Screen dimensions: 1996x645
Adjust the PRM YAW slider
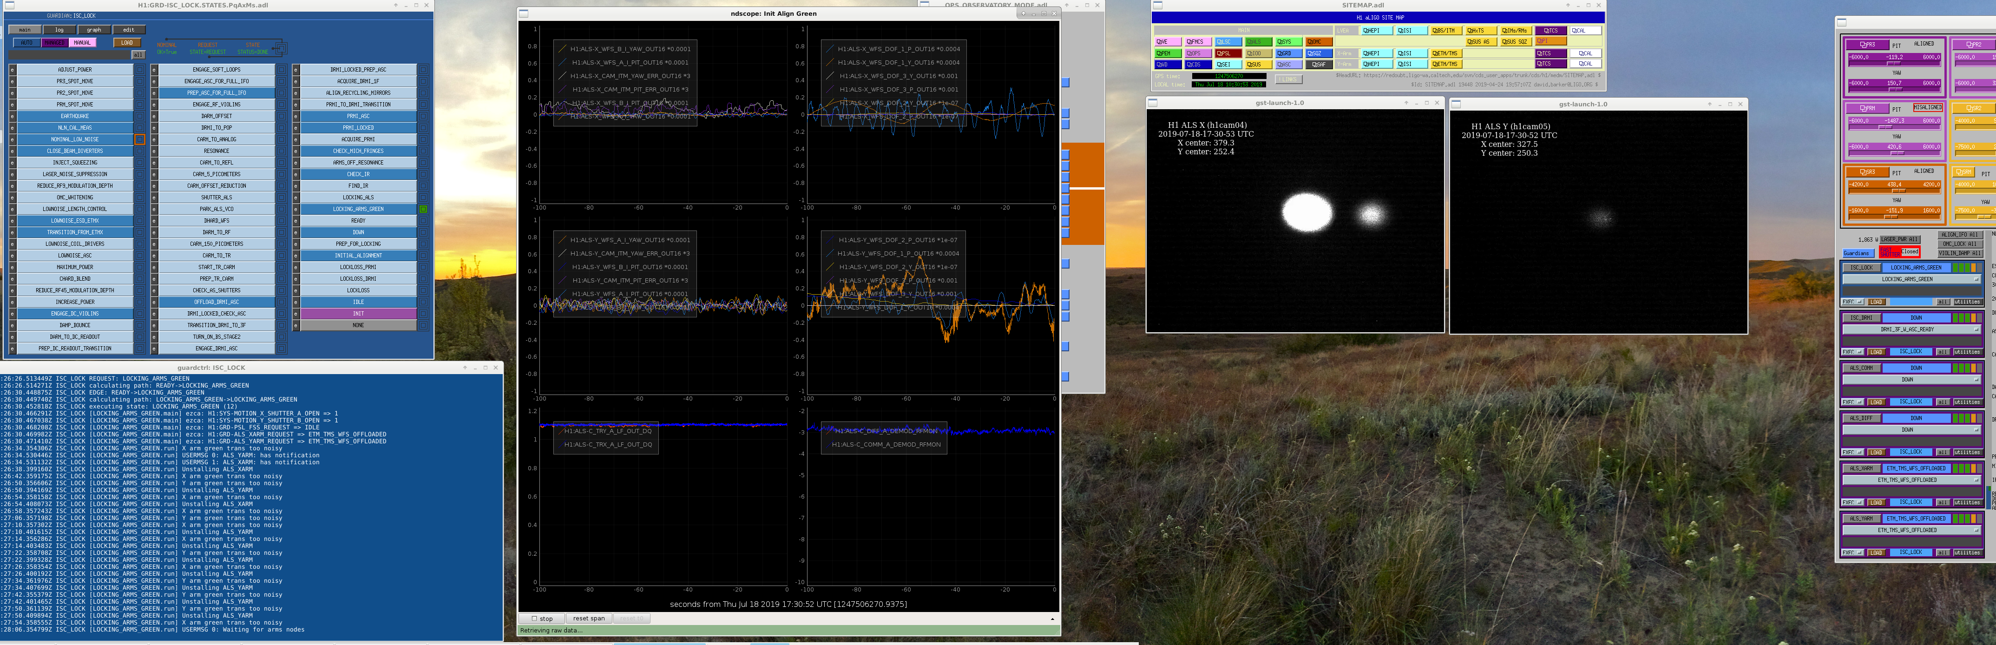[1895, 153]
